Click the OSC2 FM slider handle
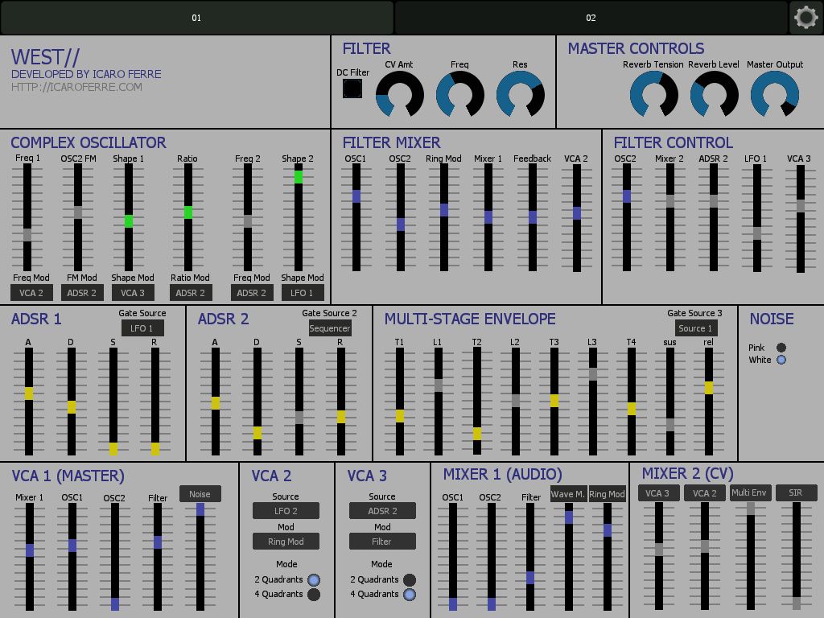824x618 pixels. (78, 212)
